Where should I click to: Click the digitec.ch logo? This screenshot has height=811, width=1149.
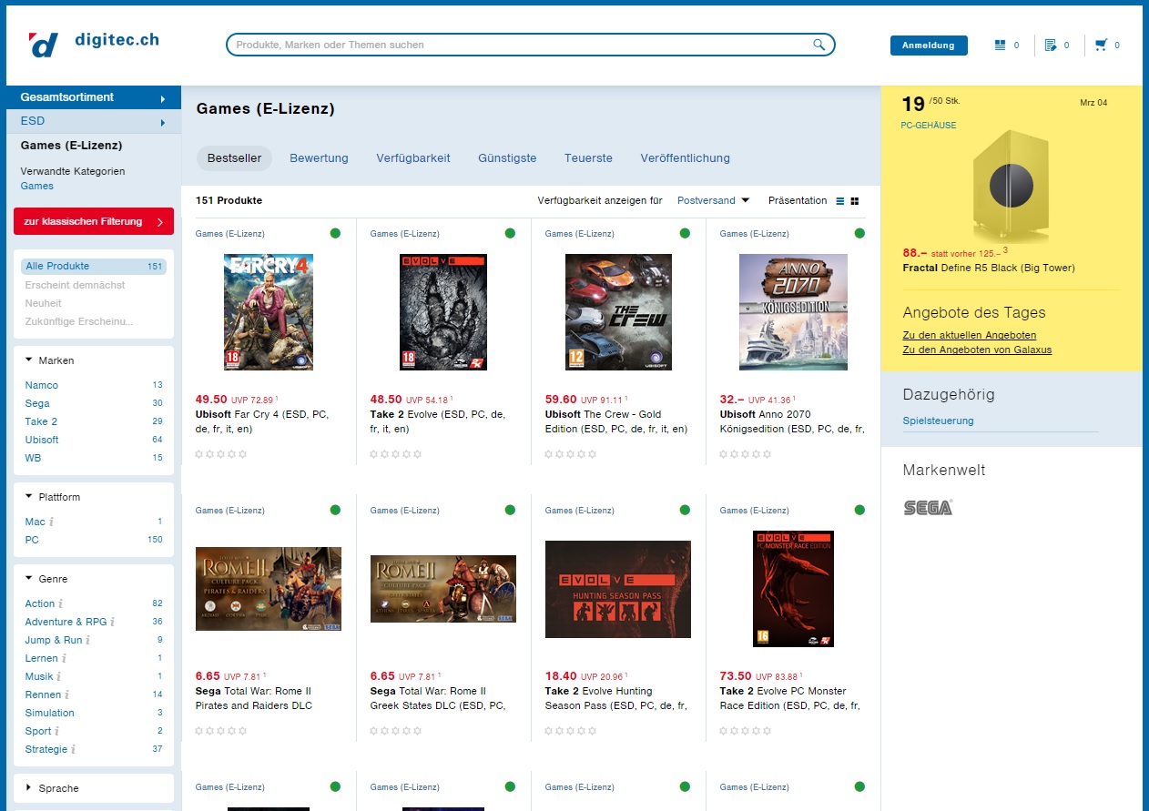pos(94,43)
